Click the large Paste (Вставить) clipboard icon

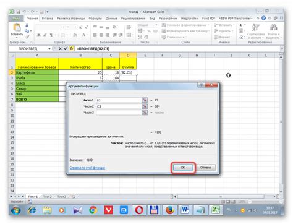click(x=17, y=27)
